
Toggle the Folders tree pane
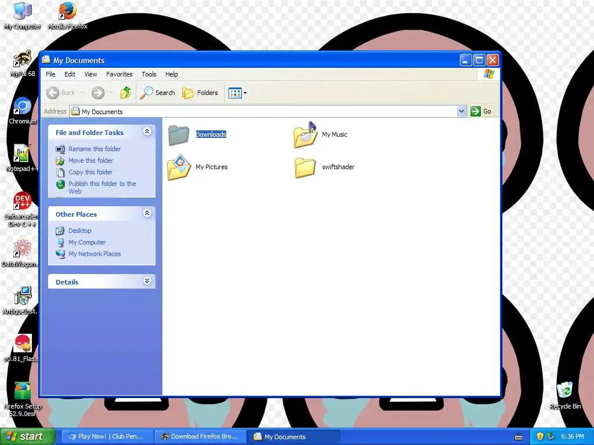[200, 93]
